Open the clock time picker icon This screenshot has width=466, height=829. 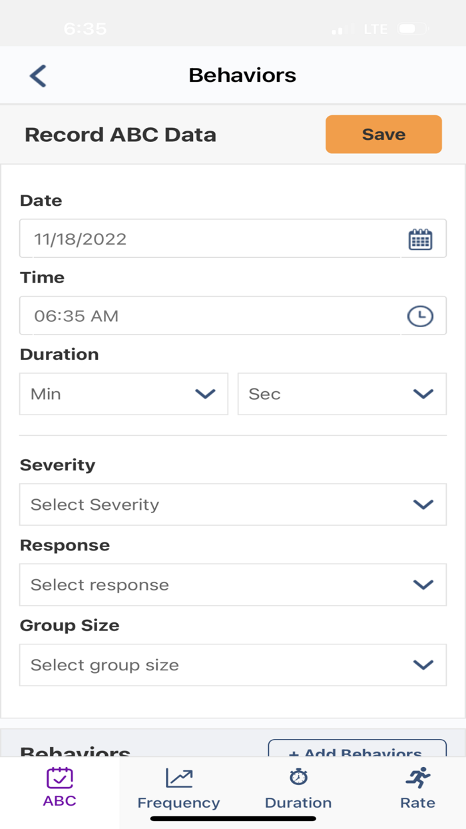coord(420,317)
